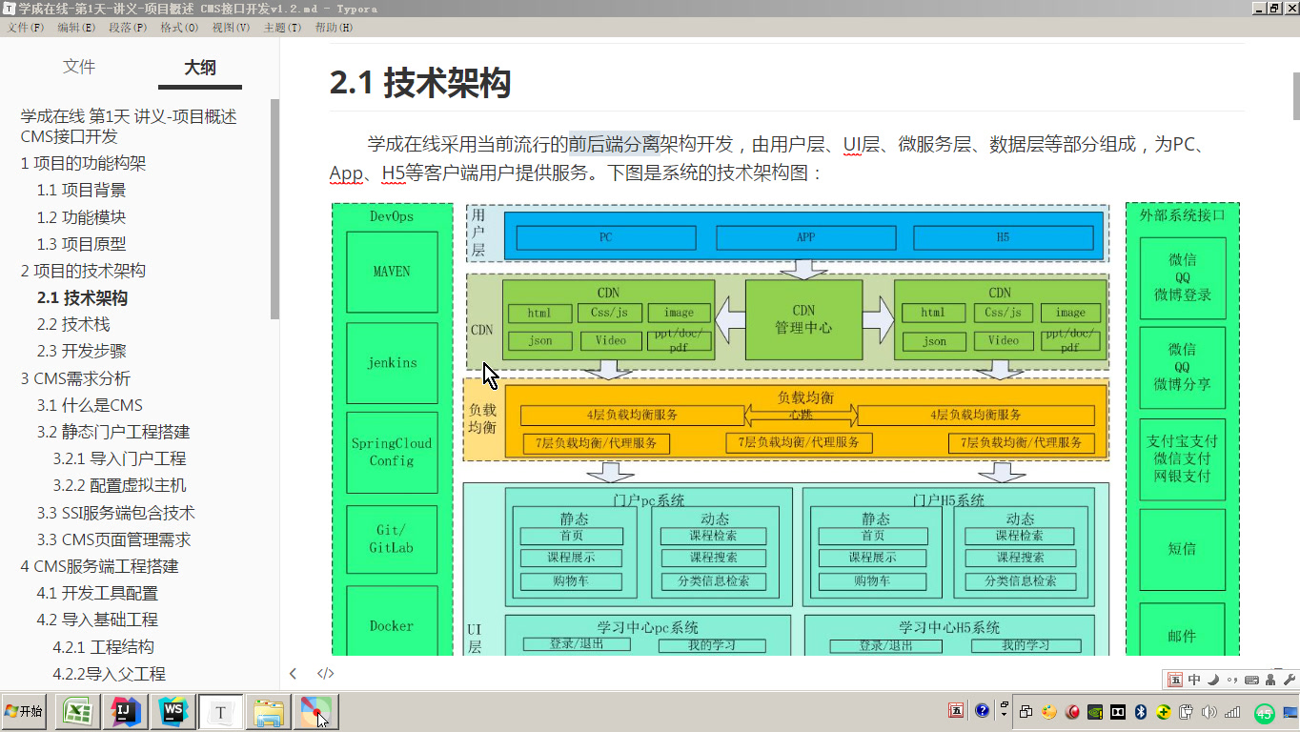This screenshot has height=732, width=1300.
Task: Click the red ball tray icon
Action: [1071, 712]
